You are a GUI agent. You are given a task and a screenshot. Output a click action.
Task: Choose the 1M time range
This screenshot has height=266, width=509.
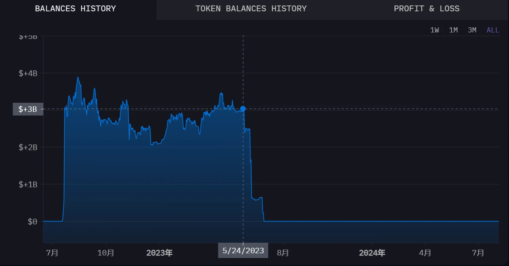[453, 30]
